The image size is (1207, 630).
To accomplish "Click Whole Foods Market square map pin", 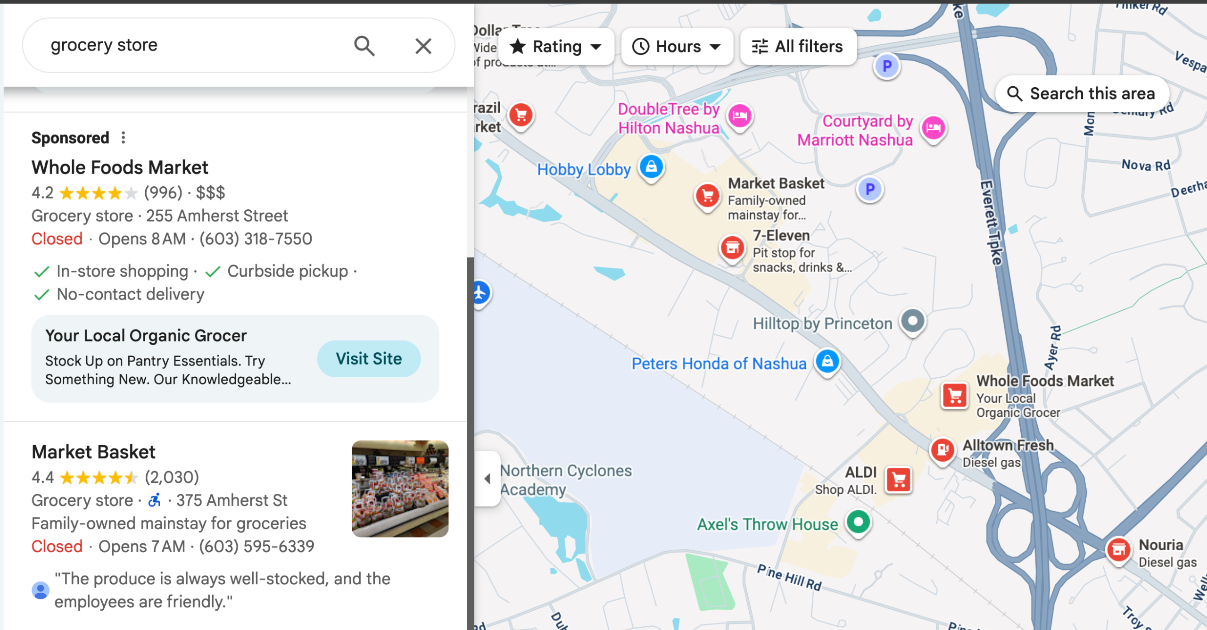I will pyautogui.click(x=955, y=395).
